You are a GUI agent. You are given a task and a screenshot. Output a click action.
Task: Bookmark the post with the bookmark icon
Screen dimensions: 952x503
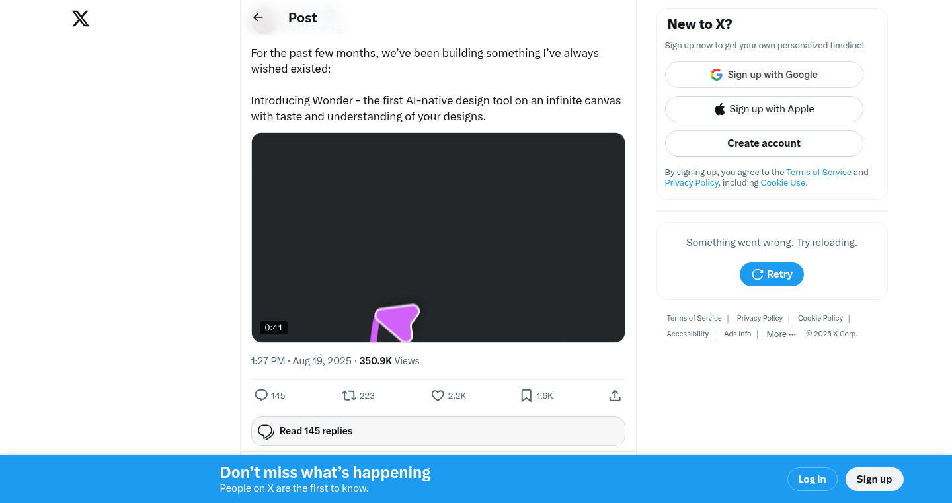526,395
